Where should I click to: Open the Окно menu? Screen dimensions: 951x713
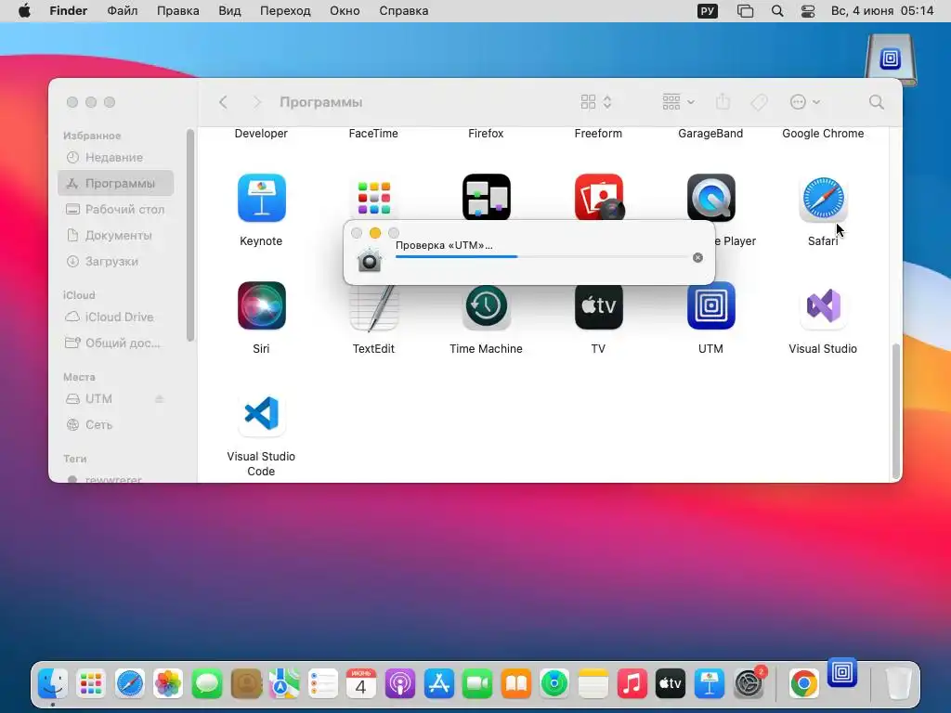point(345,11)
